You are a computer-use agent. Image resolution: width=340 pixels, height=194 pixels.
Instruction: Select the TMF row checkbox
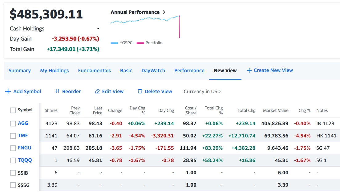(13, 136)
